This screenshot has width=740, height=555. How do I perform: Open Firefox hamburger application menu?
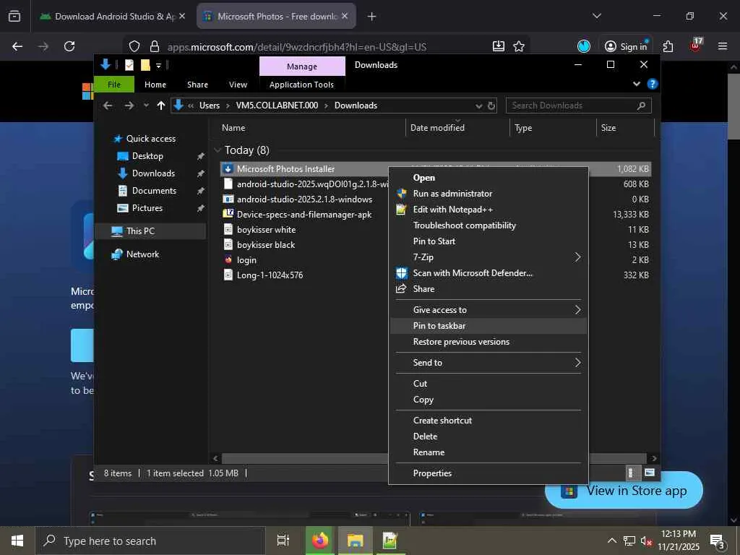tap(723, 46)
